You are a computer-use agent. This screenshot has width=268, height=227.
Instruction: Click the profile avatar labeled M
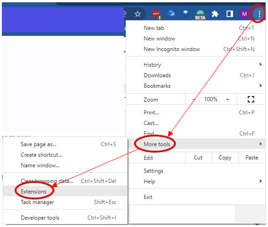(244, 14)
